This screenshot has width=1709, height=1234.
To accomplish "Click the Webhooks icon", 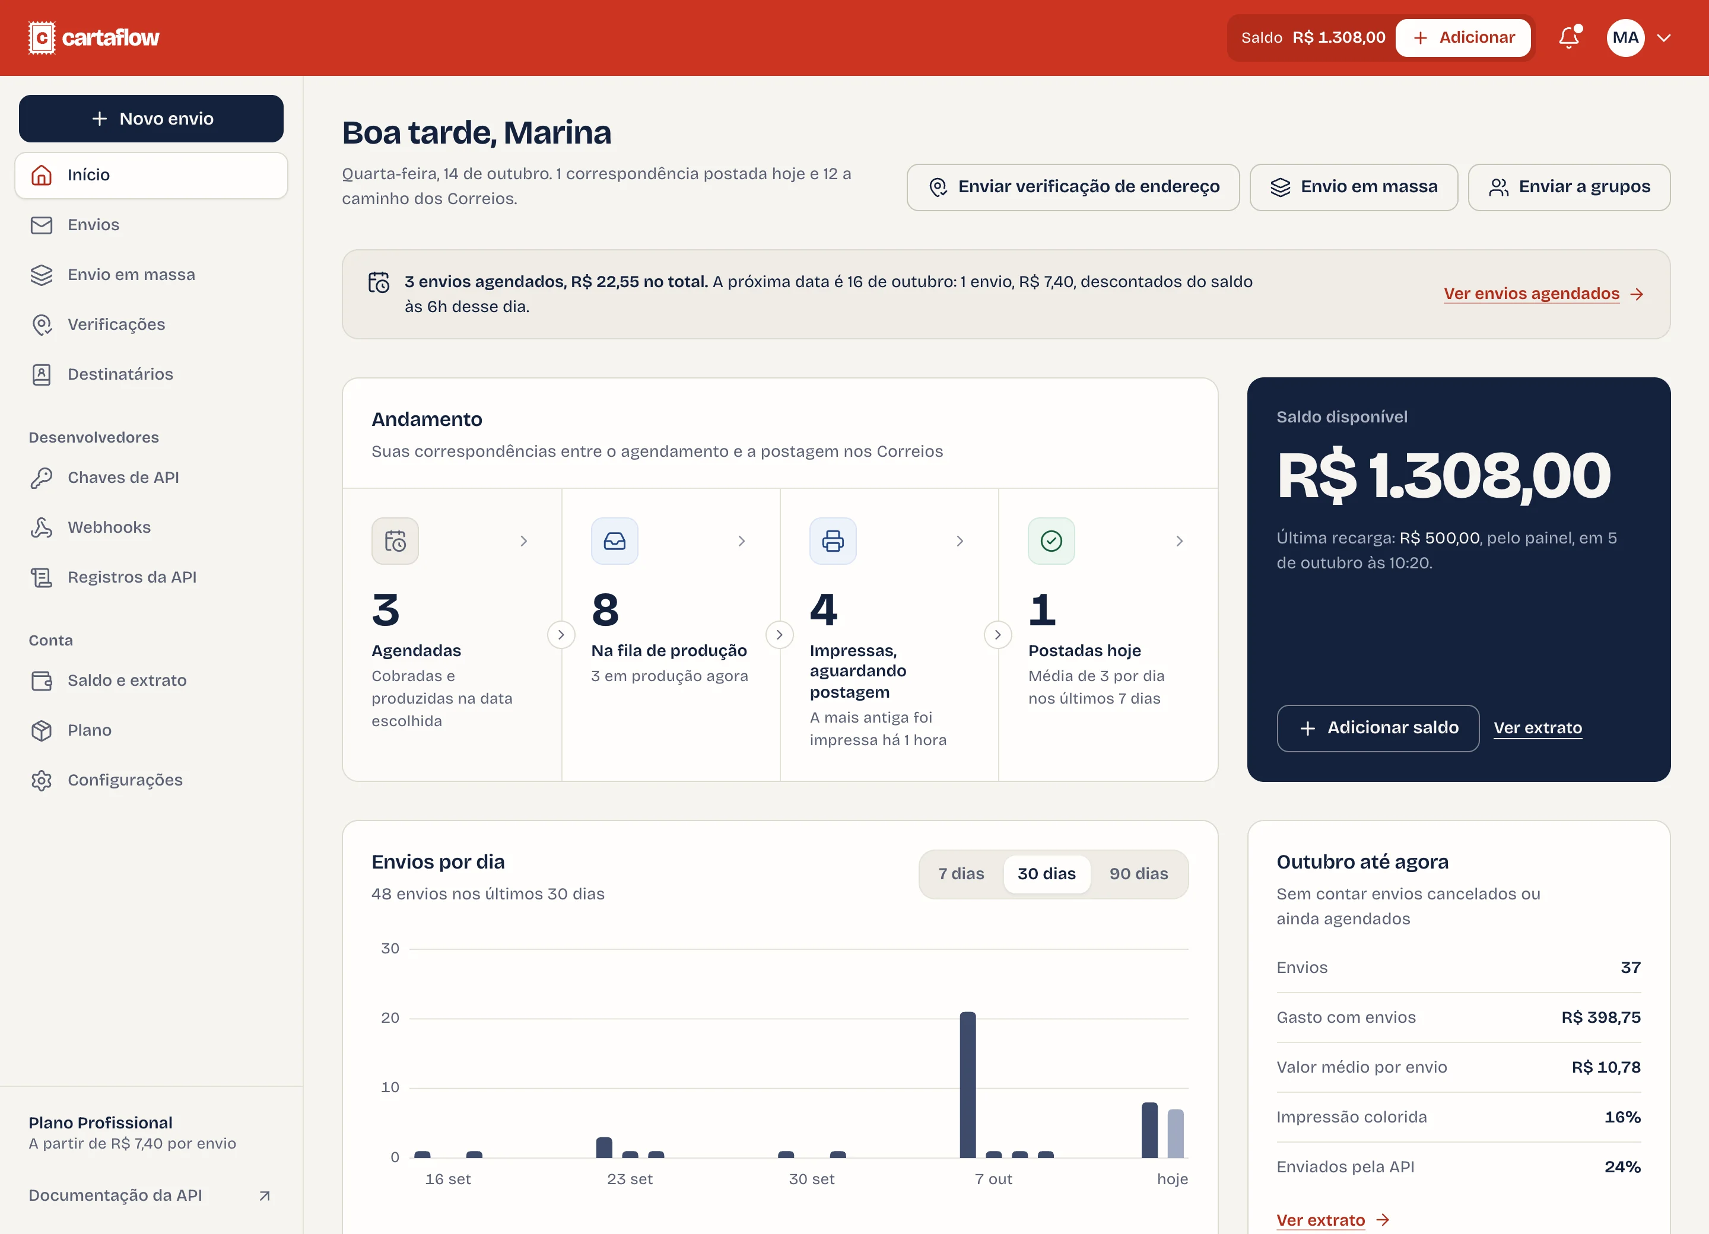I will coord(42,527).
